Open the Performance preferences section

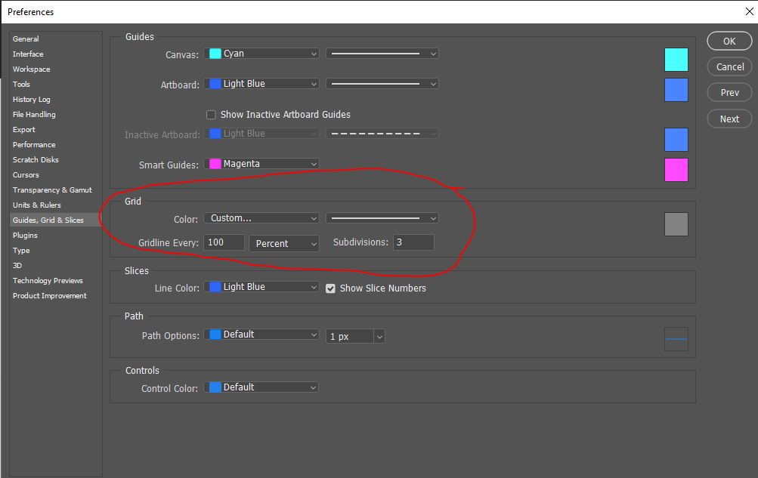[x=36, y=144]
